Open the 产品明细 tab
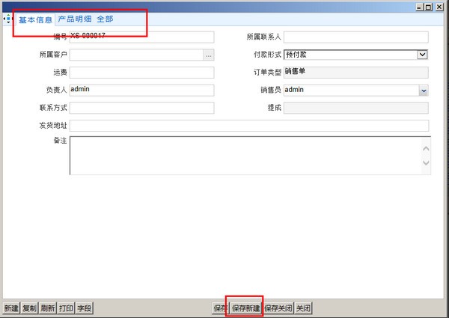Viewport: 449px width, 318px height. [75, 19]
